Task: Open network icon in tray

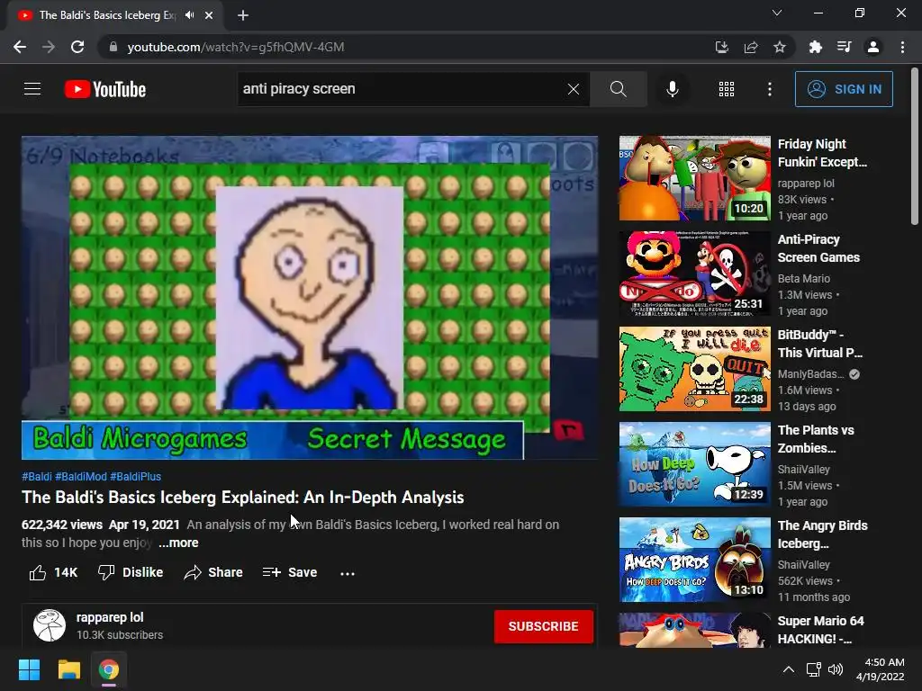Action: click(814, 669)
